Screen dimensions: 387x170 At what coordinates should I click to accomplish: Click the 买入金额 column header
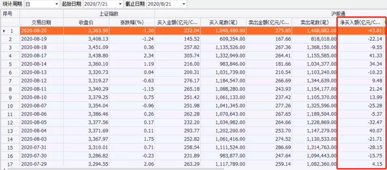(x=177, y=23)
